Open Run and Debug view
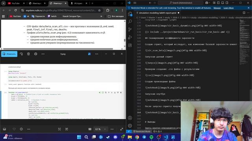Viewport: 252px width, 141px height. pos(130,37)
